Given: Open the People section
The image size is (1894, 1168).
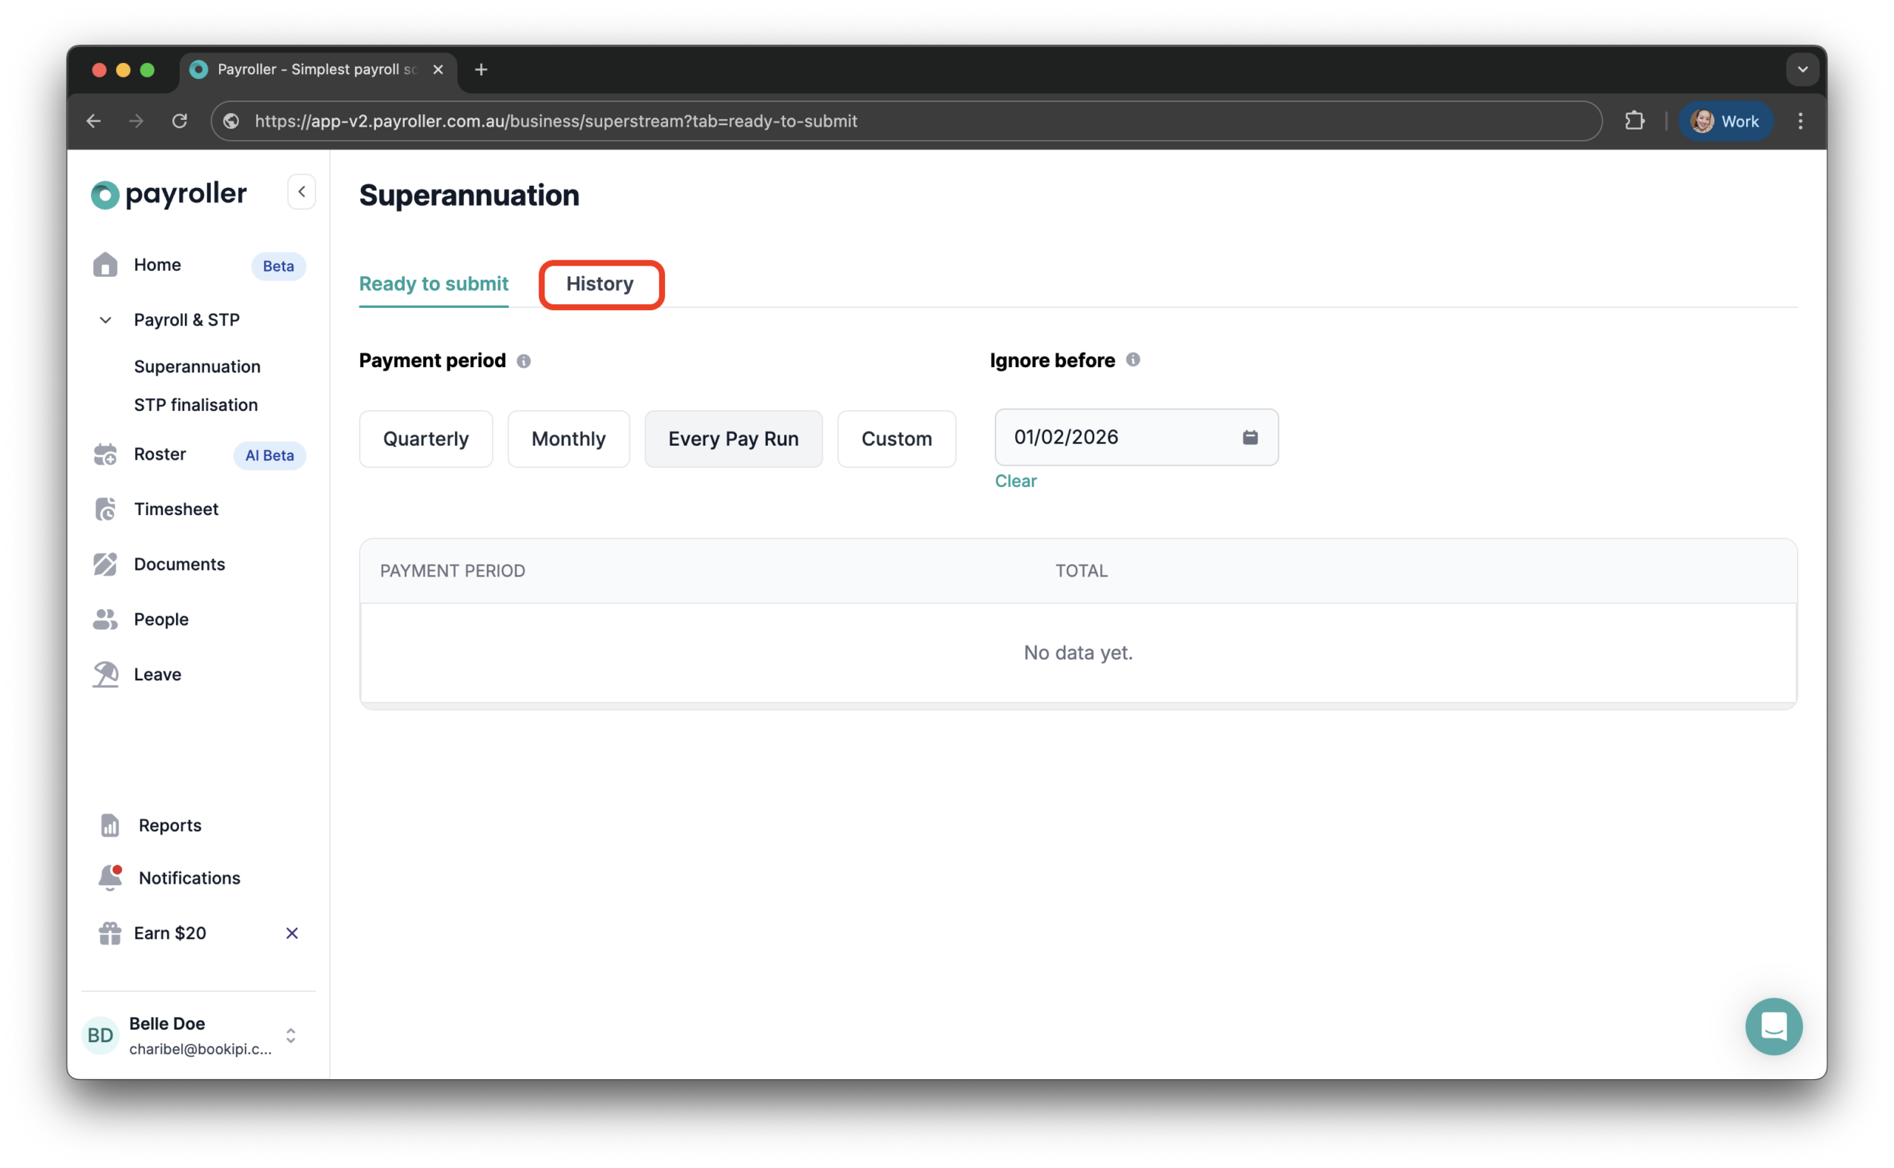Looking at the screenshot, I should click(x=161, y=619).
